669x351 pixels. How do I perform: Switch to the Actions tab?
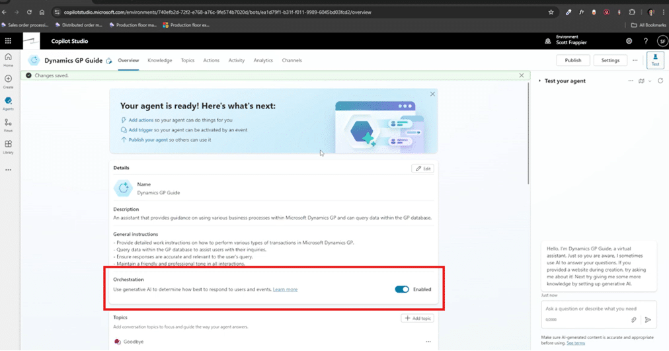(211, 61)
